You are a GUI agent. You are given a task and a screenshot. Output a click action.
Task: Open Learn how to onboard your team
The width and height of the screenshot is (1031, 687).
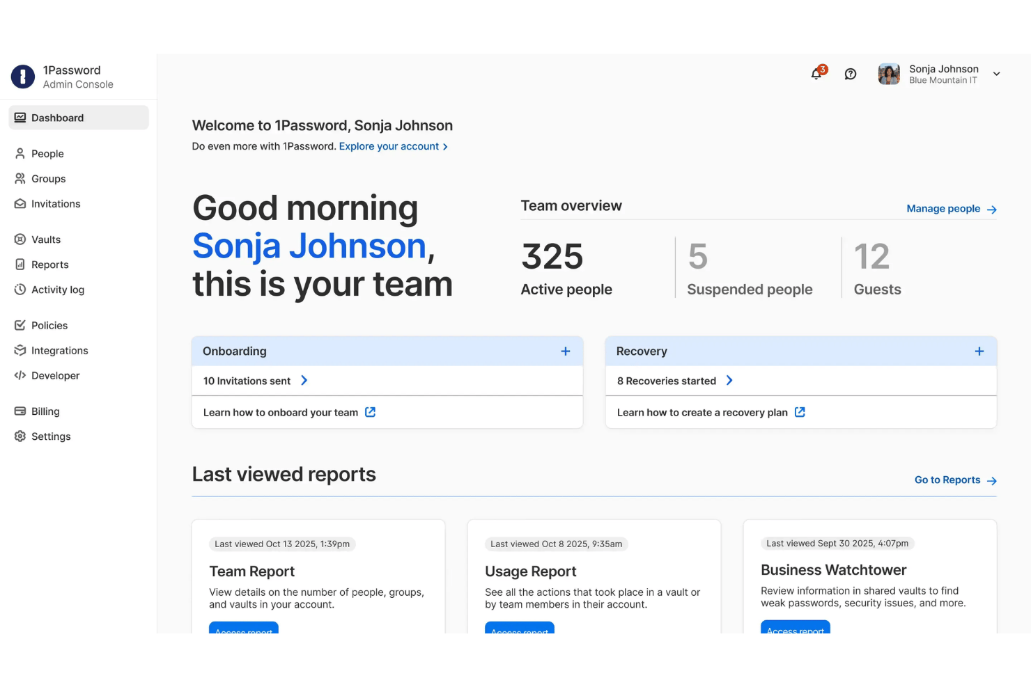(281, 412)
